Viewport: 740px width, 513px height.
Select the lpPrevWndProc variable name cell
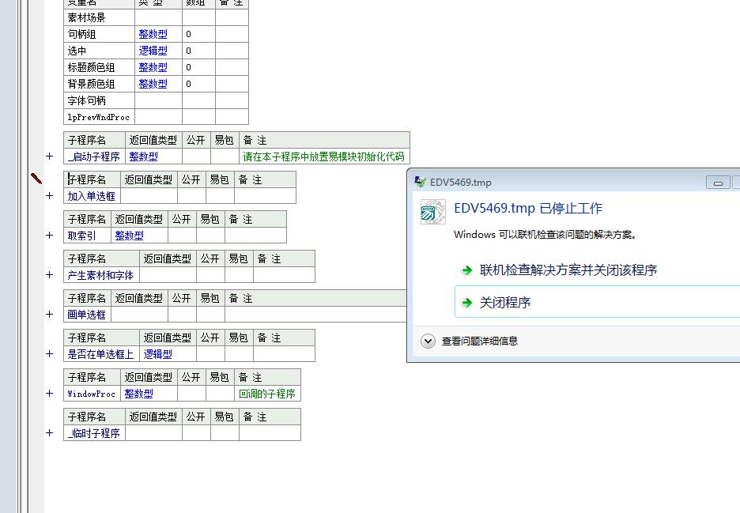(x=99, y=117)
